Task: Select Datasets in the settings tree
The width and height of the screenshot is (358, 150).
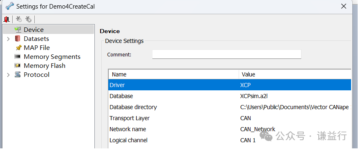Action: 36,39
